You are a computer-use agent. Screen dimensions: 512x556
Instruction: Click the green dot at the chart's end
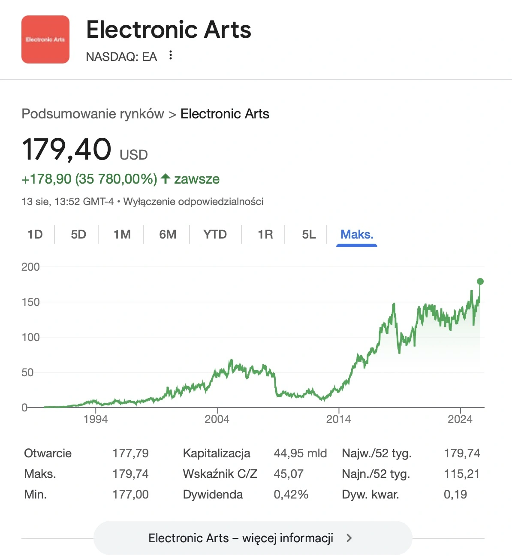click(480, 281)
